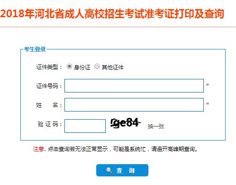Image resolution: width=236 pixels, height=185 pixels.
Task: Click the 身份证 option label
Action: click(x=82, y=67)
